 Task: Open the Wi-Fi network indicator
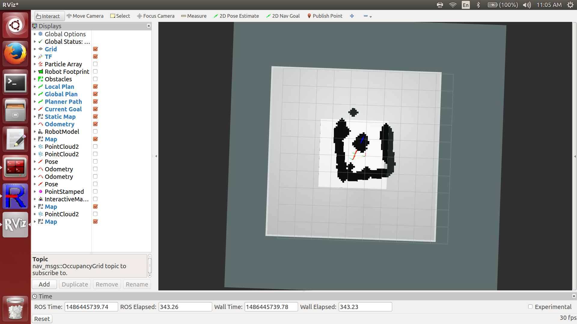click(453, 5)
